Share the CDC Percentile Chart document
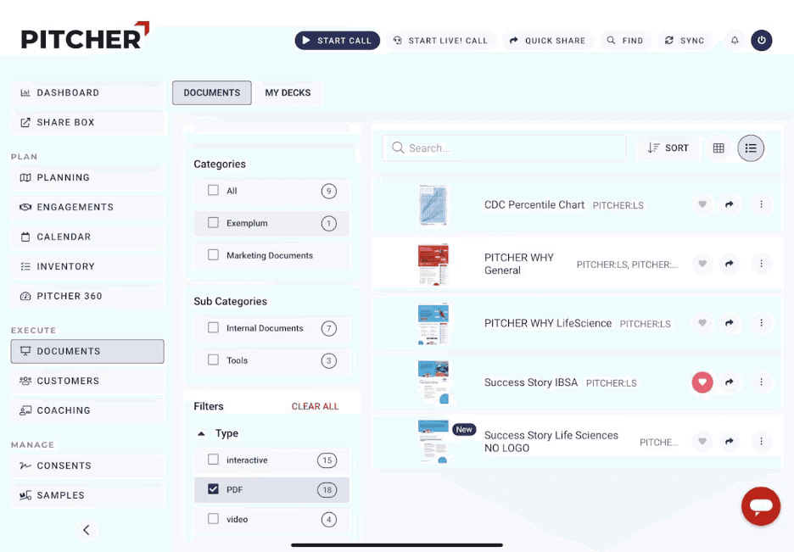 pos(730,204)
